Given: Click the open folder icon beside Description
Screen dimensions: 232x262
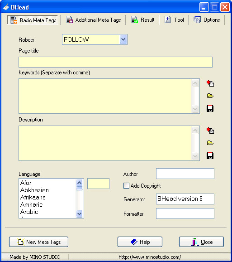Looking at the screenshot, I should click(210, 143).
